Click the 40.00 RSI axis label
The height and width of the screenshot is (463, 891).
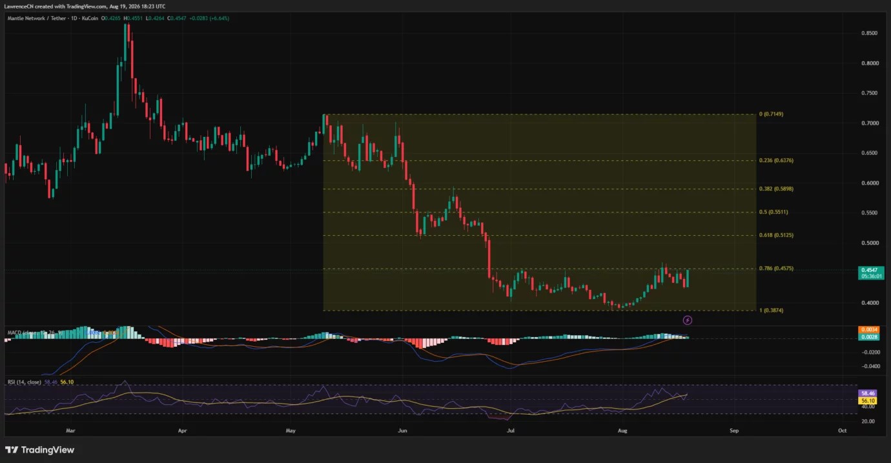(x=867, y=406)
